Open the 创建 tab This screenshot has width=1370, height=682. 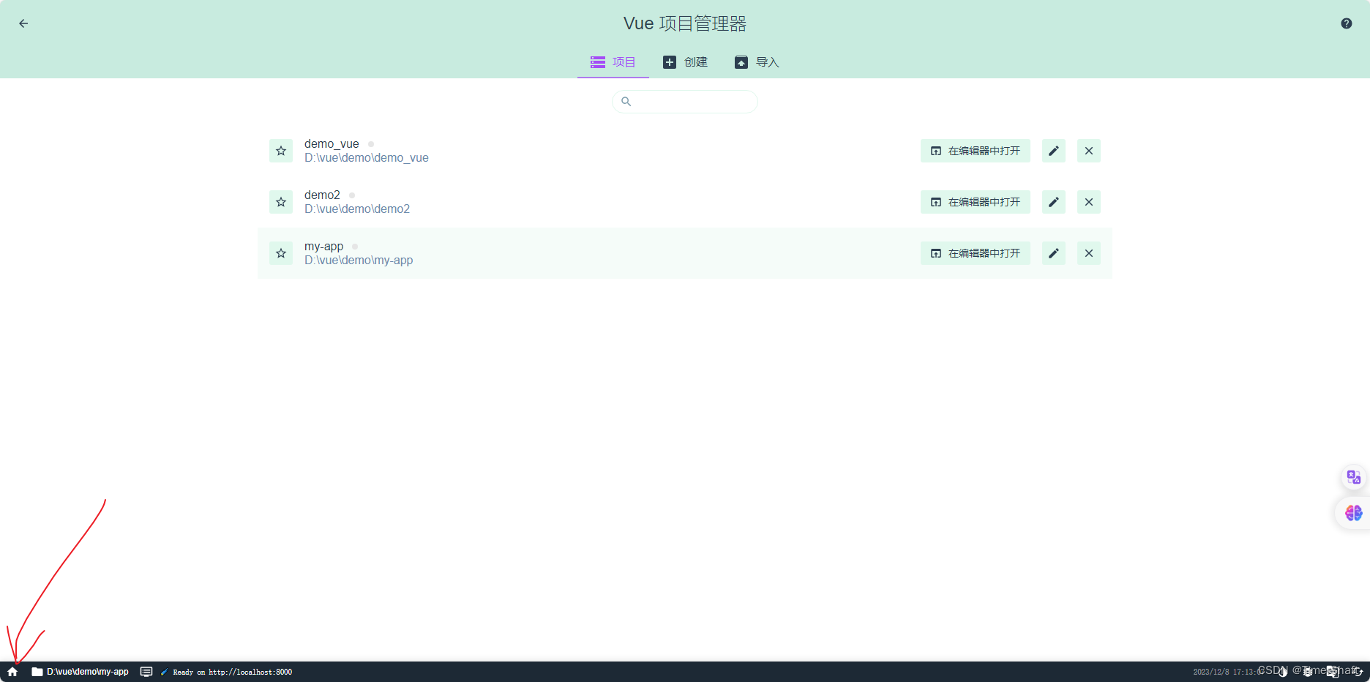pyautogui.click(x=686, y=62)
